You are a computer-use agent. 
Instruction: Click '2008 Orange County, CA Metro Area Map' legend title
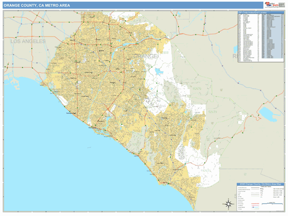pyautogui.click(x=260, y=184)
